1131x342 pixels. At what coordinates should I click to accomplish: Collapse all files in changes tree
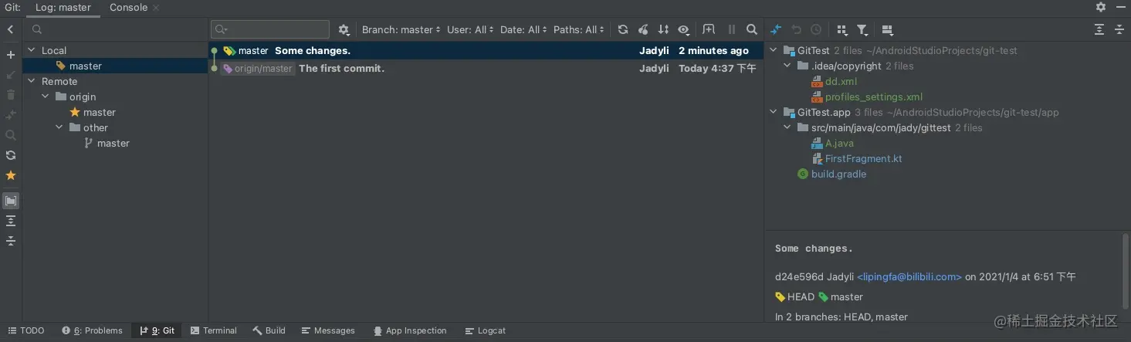(x=1119, y=29)
